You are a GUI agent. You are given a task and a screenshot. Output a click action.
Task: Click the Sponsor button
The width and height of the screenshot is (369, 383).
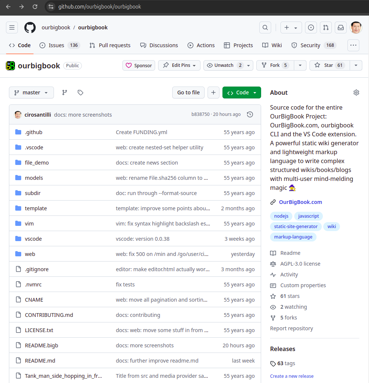tap(139, 65)
